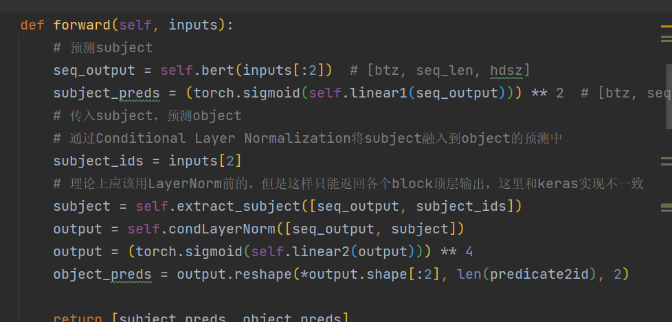Click 'condLayerNorm' method call
Image resolution: width=672 pixels, height=322 pixels.
tap(222, 229)
